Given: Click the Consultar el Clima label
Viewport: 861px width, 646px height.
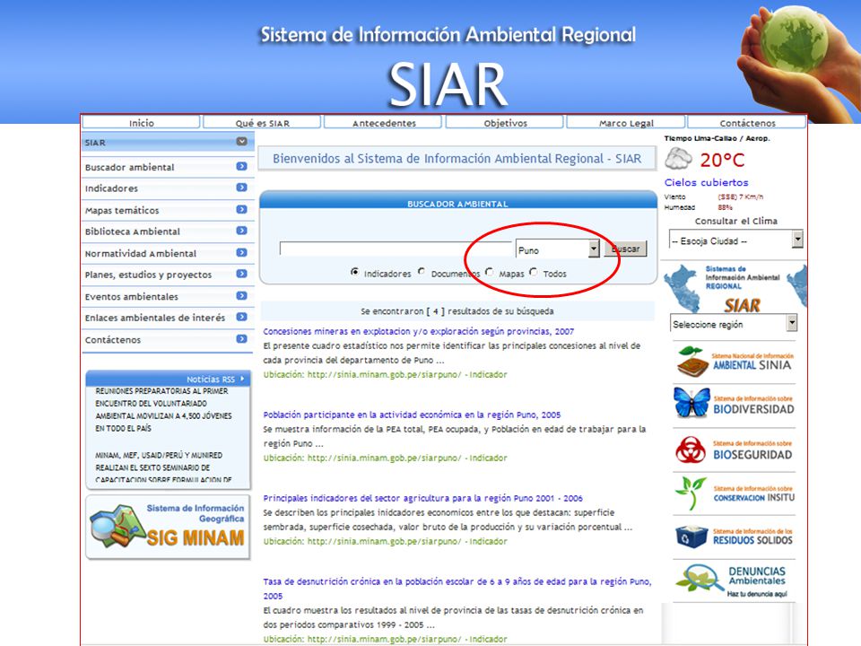Looking at the screenshot, I should tap(735, 221).
